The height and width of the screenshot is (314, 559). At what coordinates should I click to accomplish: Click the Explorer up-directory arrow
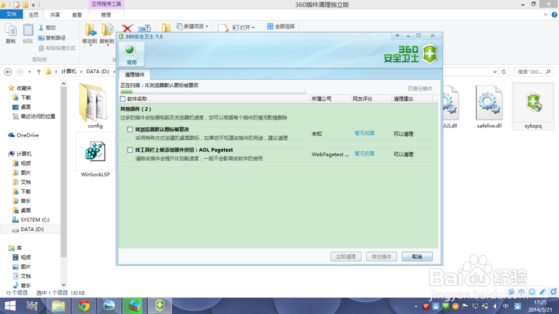tap(39, 72)
